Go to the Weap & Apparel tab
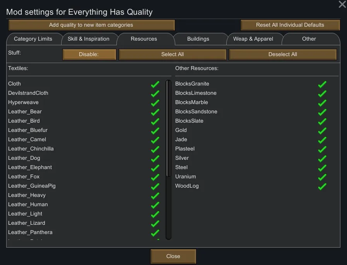This screenshot has height=265, width=347. (253, 39)
